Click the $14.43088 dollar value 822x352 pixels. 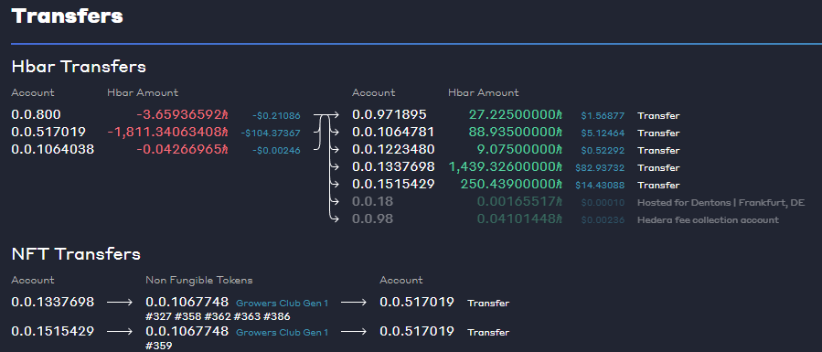click(x=600, y=185)
